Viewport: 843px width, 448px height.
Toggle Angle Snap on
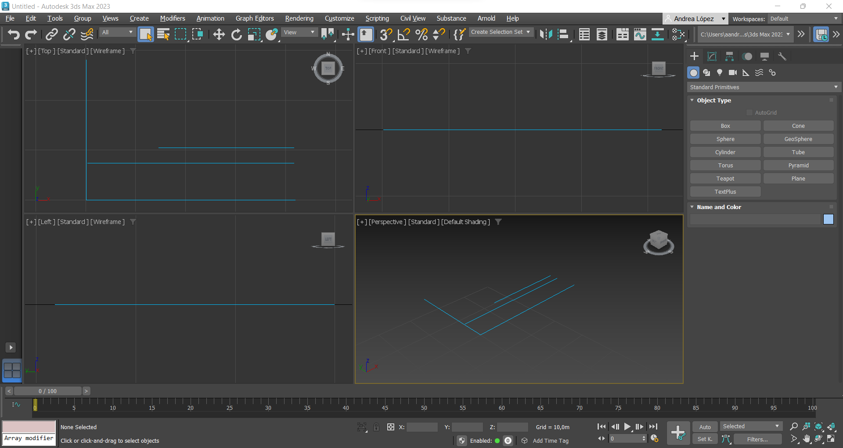coord(403,34)
